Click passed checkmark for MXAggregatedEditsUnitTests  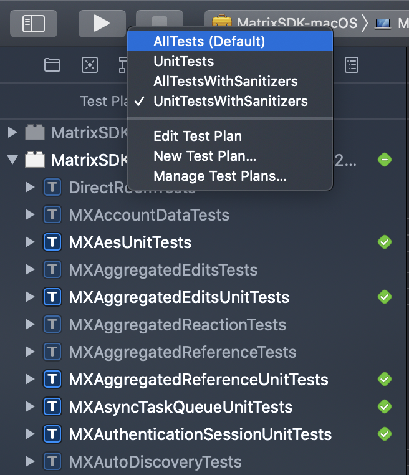[x=385, y=297]
